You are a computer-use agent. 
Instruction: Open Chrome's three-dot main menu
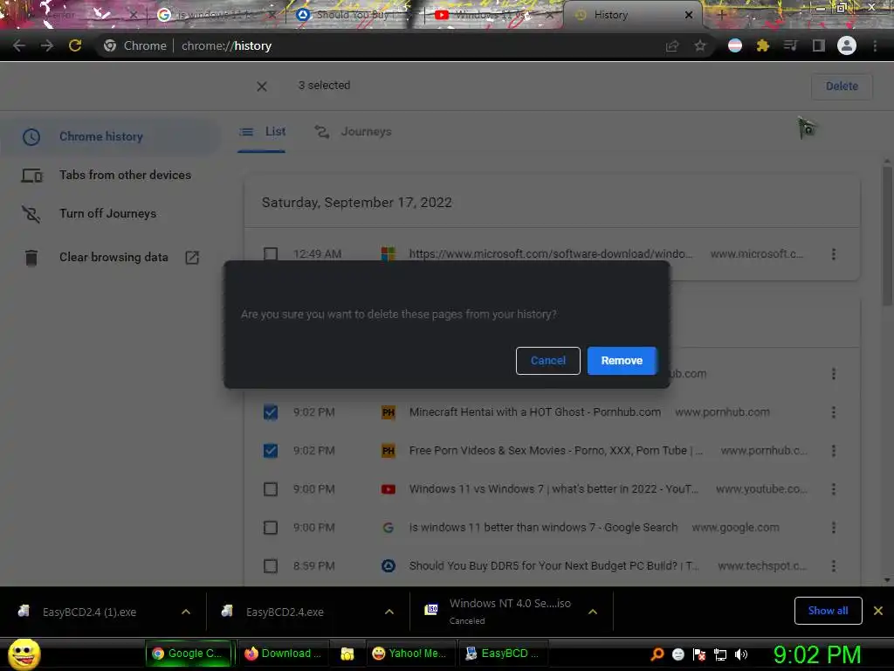click(x=875, y=45)
